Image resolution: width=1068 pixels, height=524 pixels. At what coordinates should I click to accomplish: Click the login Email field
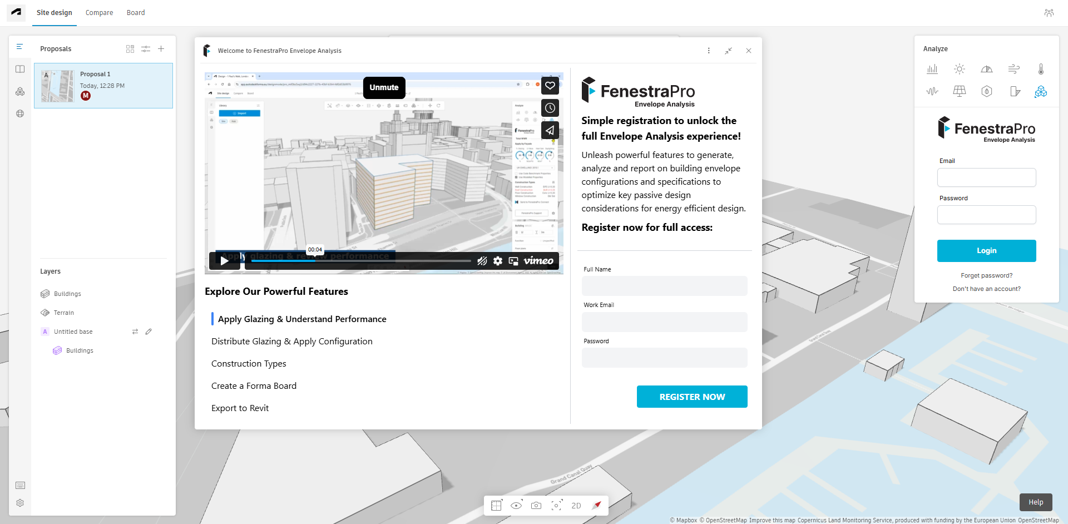[x=987, y=177]
